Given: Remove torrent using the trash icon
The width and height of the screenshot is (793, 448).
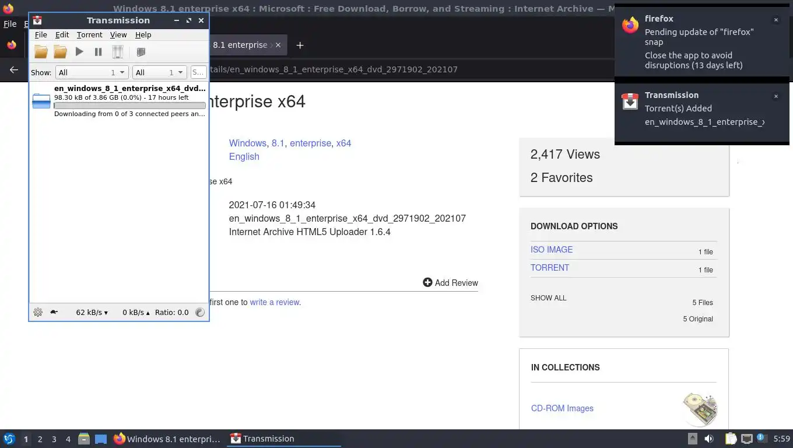Looking at the screenshot, I should click(118, 52).
